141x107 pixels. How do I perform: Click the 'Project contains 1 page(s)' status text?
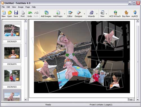point(101,104)
